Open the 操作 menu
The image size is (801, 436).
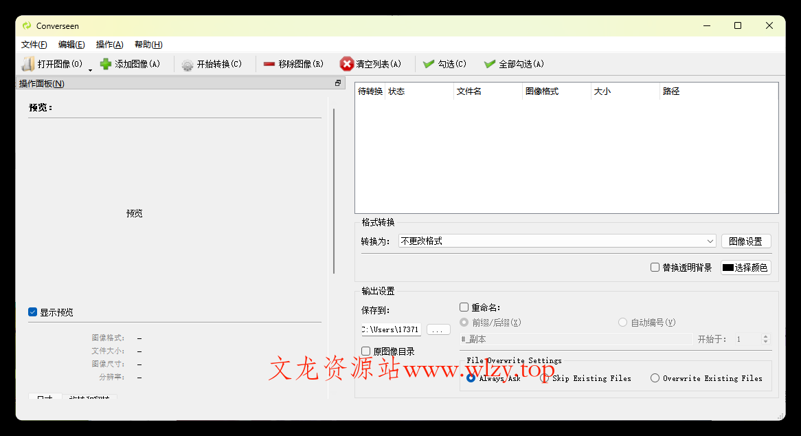(x=109, y=44)
